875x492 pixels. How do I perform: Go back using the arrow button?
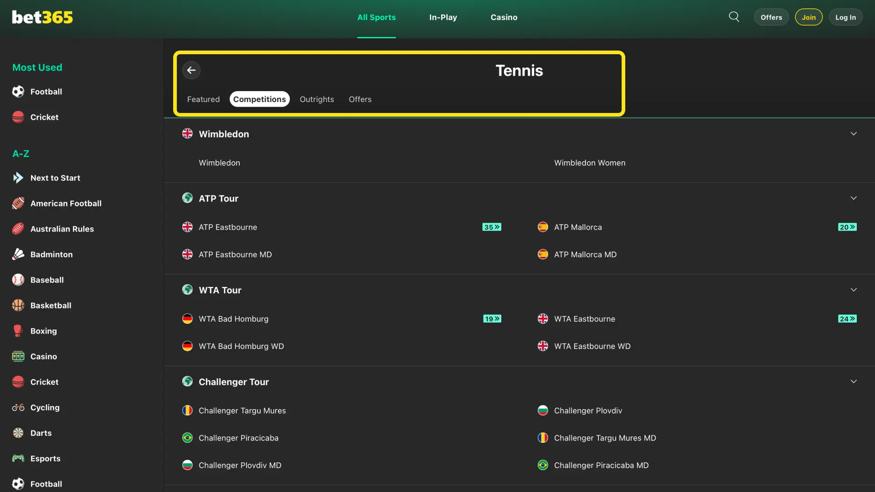pos(191,70)
